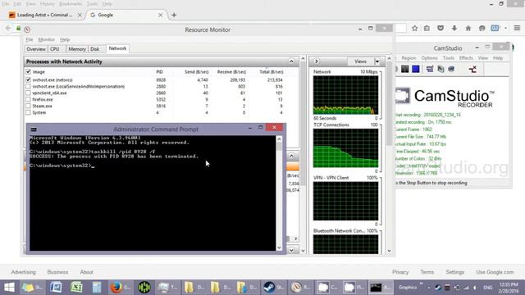This screenshot has height=295, width=525.
Task: Click the Firefox taskbar icon
Action: [x=116, y=288]
